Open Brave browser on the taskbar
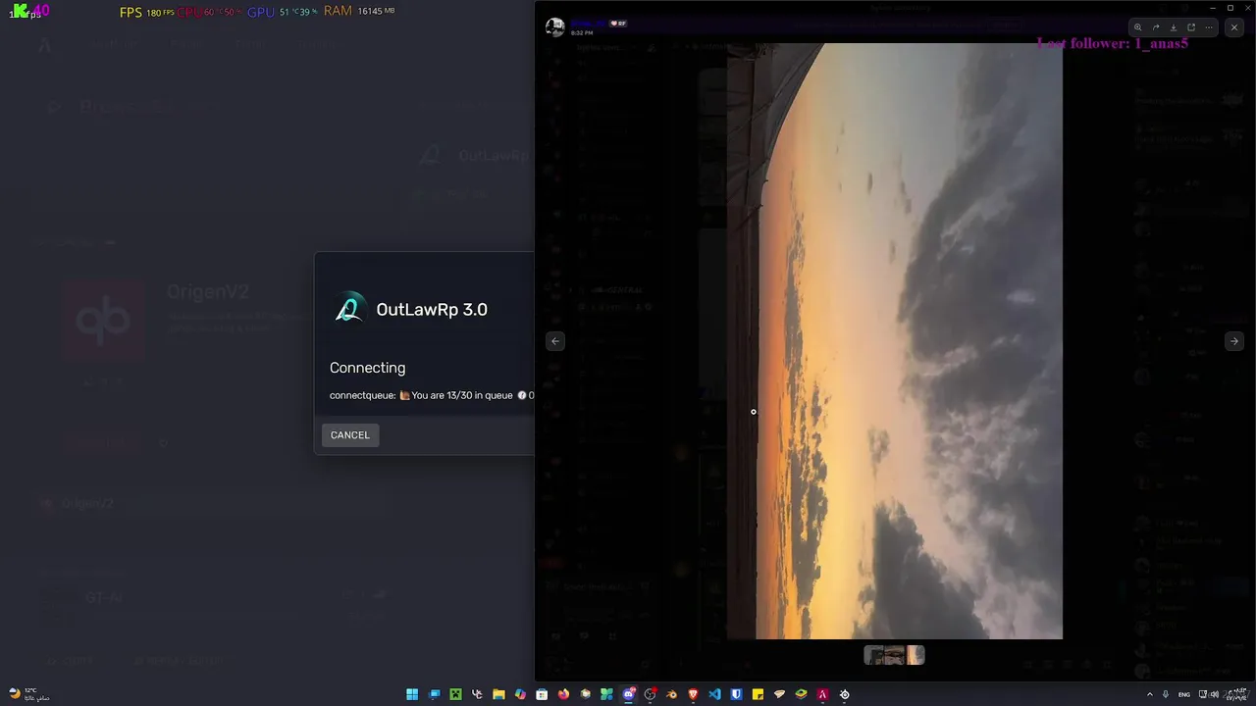This screenshot has height=706, width=1256. click(693, 694)
